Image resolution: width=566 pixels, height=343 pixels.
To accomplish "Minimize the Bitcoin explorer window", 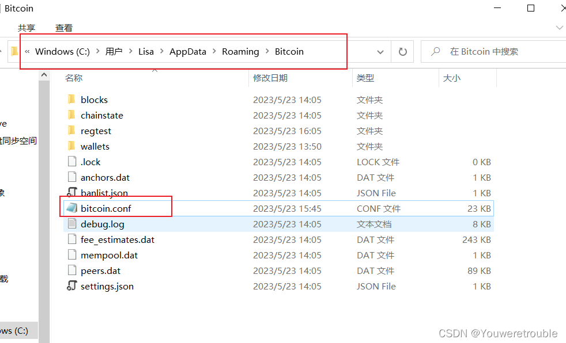I will click(497, 8).
